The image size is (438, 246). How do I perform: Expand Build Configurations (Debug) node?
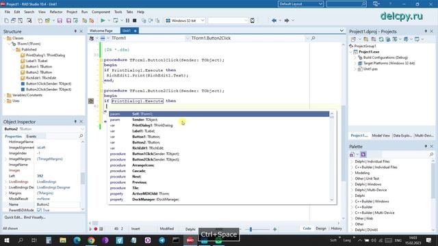click(355, 57)
